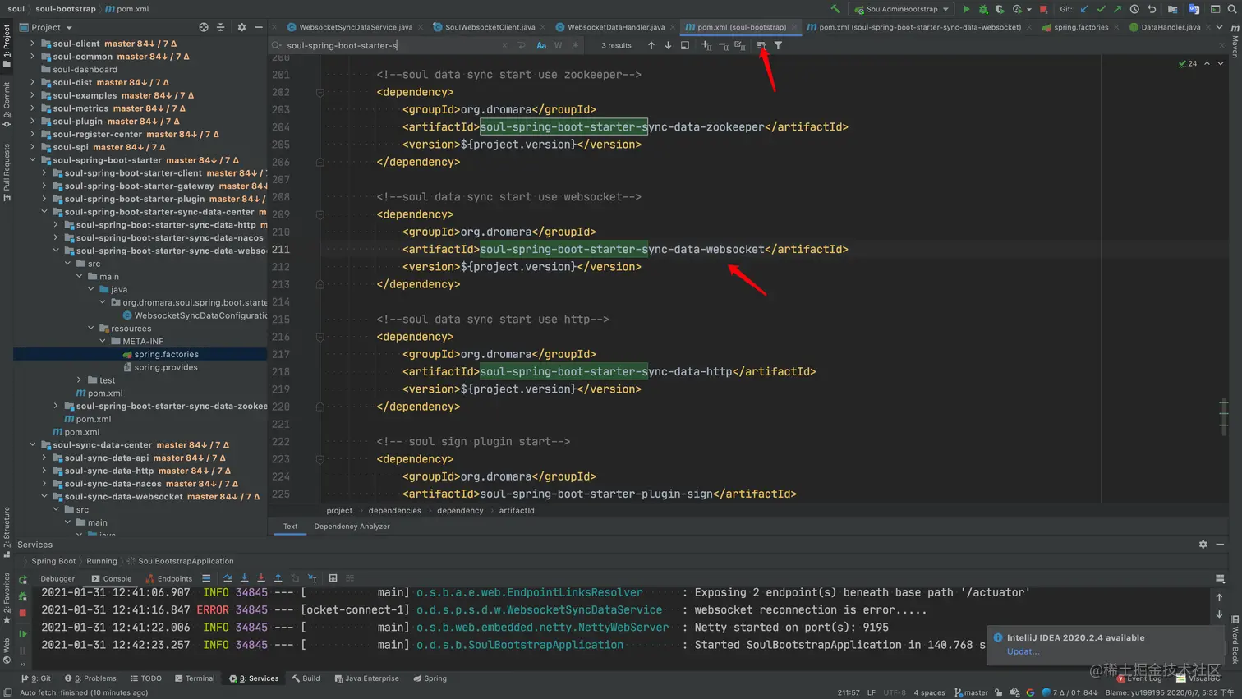Open Project panel settings gear
The image size is (1242, 699).
pyautogui.click(x=241, y=27)
